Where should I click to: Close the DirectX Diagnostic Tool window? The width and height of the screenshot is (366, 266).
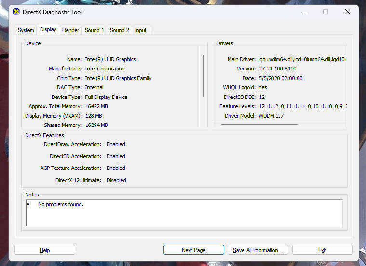(x=347, y=12)
